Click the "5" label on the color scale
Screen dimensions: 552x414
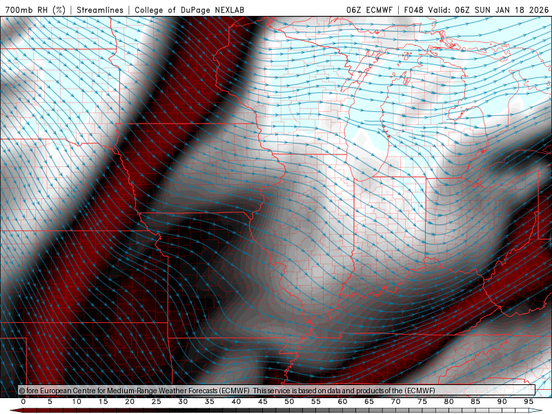pos(50,402)
